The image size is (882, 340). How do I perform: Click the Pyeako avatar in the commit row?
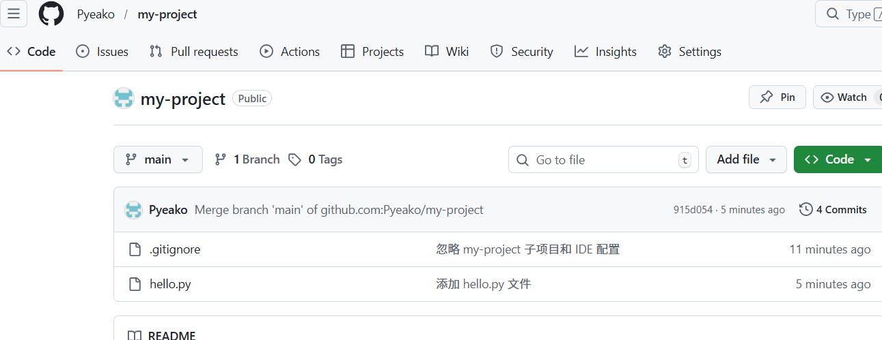click(x=133, y=210)
